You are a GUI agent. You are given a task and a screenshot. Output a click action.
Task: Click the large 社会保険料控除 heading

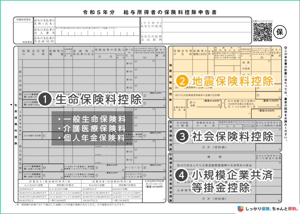click(233, 137)
